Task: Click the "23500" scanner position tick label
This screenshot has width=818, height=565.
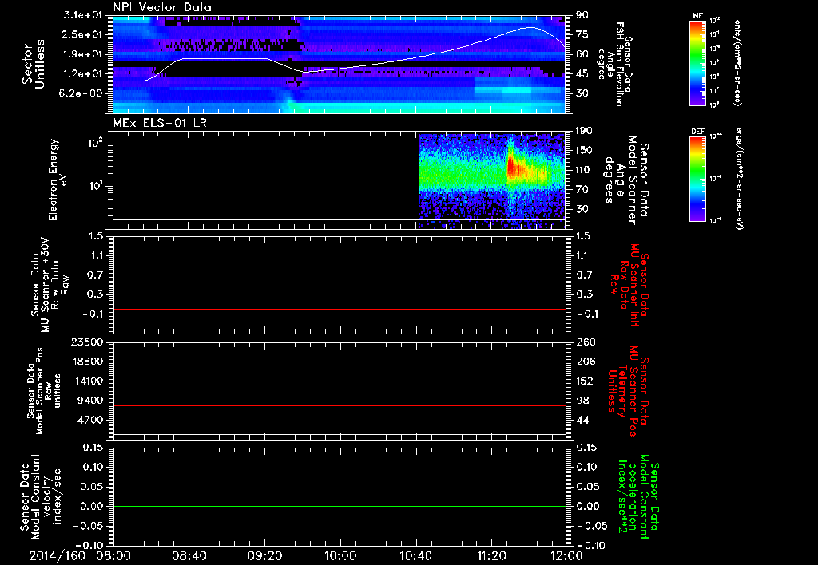Action: (87, 342)
